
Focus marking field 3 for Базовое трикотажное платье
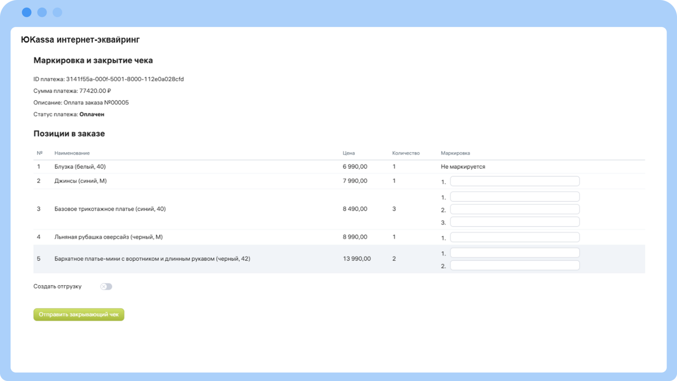click(x=515, y=222)
